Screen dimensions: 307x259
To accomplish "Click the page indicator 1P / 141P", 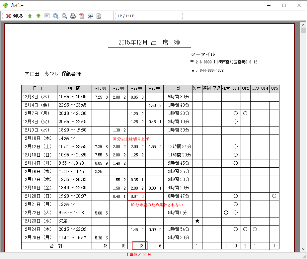I will coord(126,16).
